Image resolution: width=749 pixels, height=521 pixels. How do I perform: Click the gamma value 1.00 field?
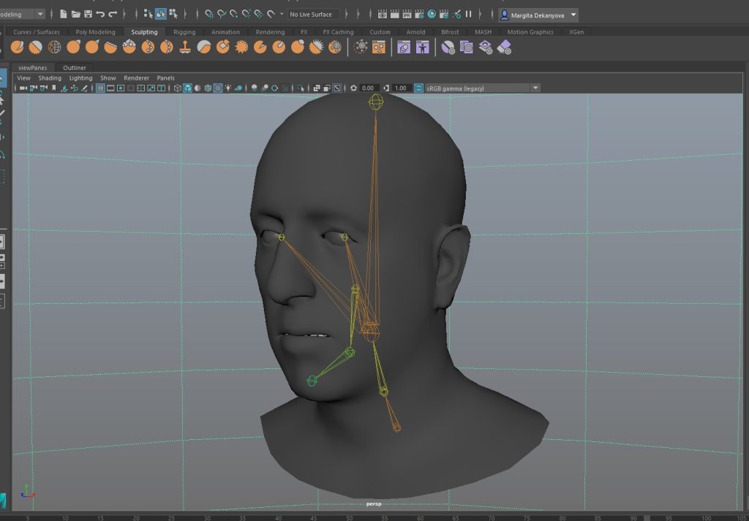click(400, 88)
